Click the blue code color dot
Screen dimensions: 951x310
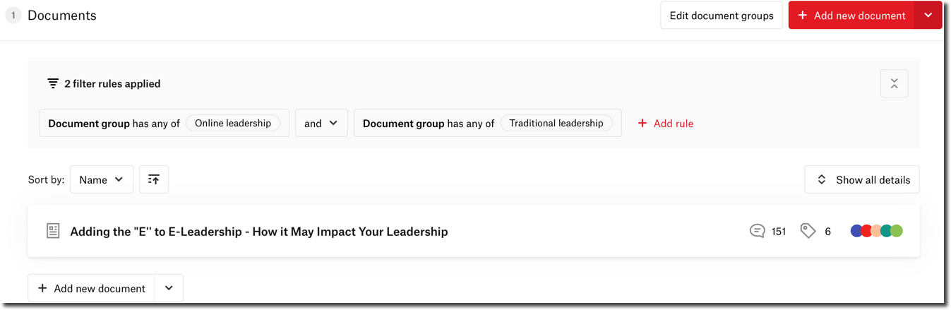(x=856, y=231)
